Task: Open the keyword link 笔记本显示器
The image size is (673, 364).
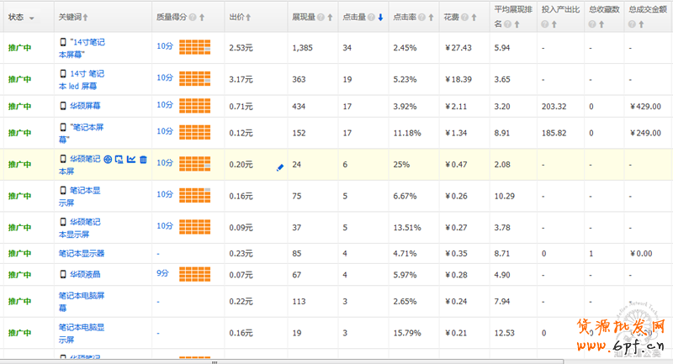Action: click(82, 252)
